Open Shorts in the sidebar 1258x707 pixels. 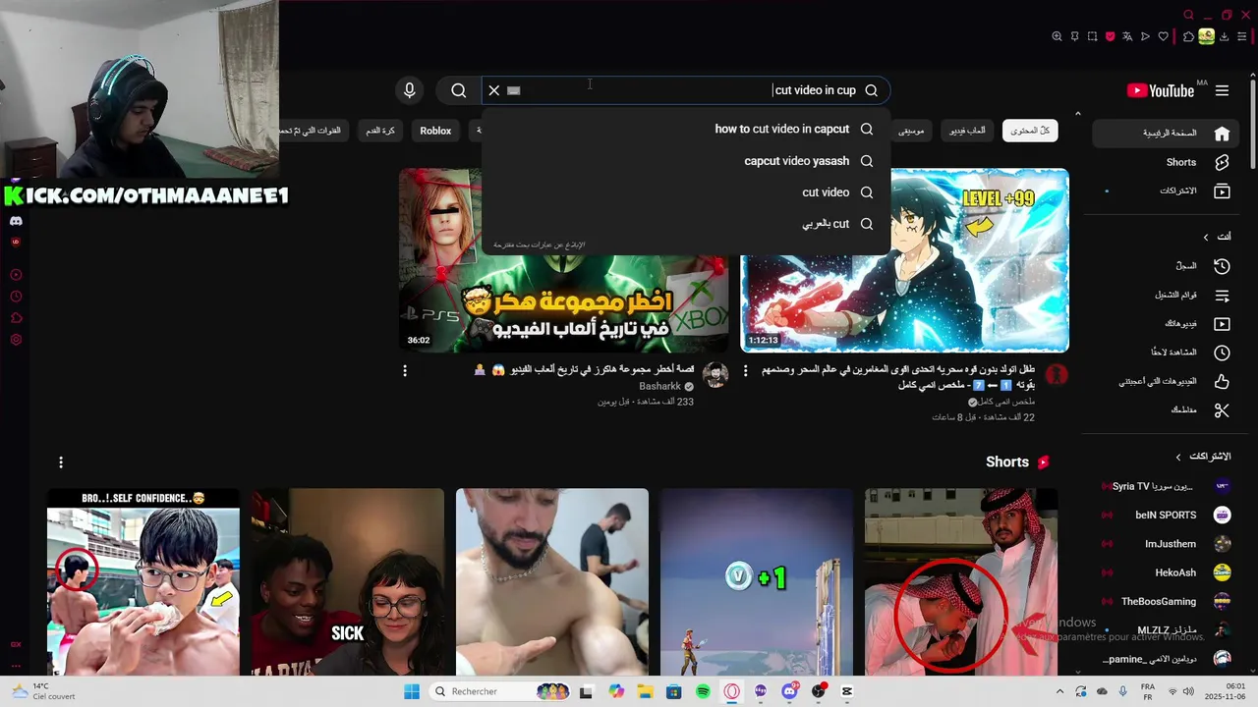pos(1168,162)
